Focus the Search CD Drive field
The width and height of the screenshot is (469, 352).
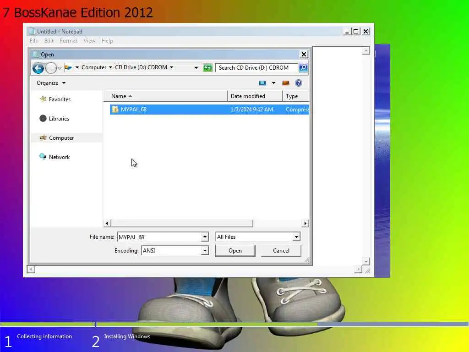point(256,68)
